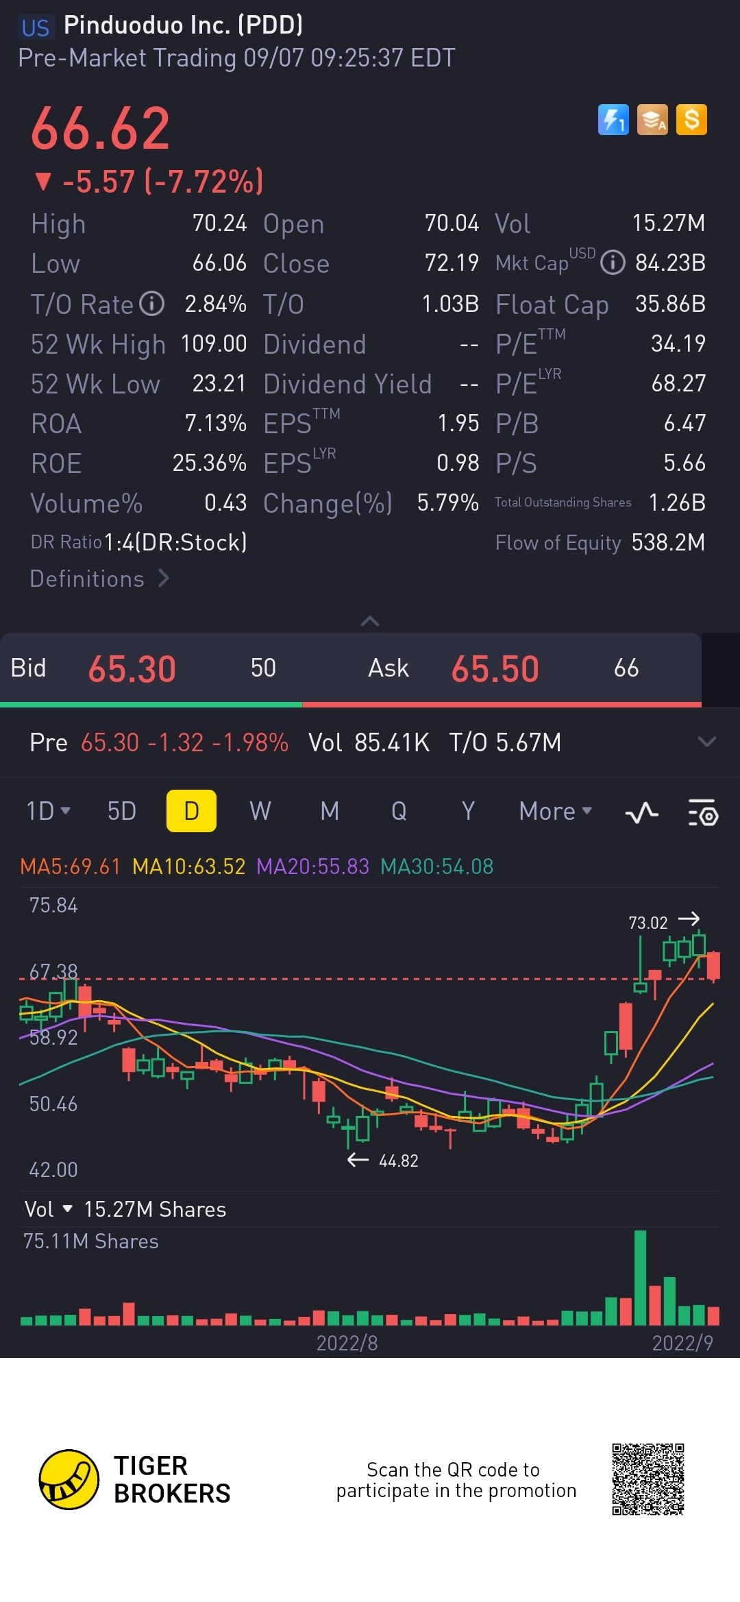Tap the orange stacked layers icon

pyautogui.click(x=652, y=120)
